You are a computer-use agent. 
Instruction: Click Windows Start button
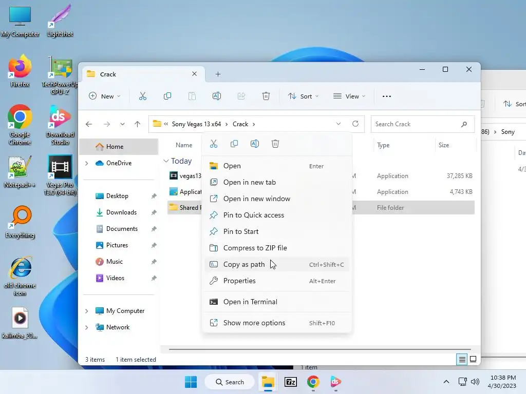click(x=191, y=382)
